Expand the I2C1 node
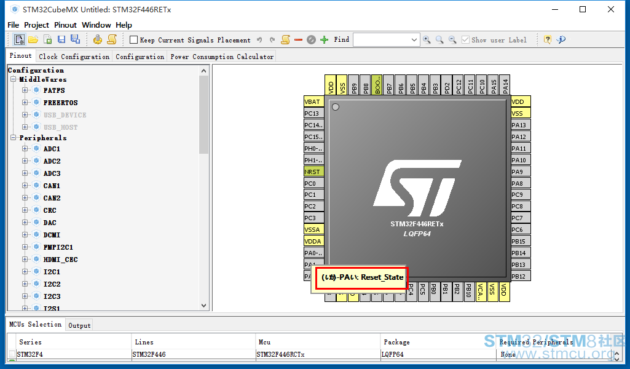 pyautogui.click(x=25, y=272)
